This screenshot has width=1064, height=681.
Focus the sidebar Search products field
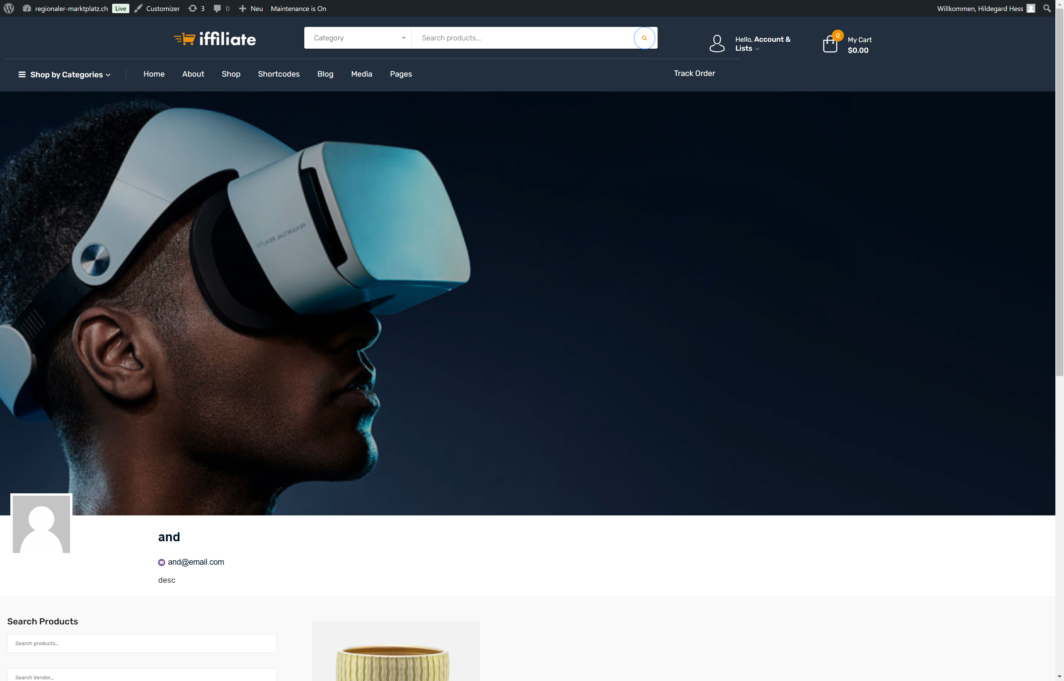pyautogui.click(x=141, y=643)
